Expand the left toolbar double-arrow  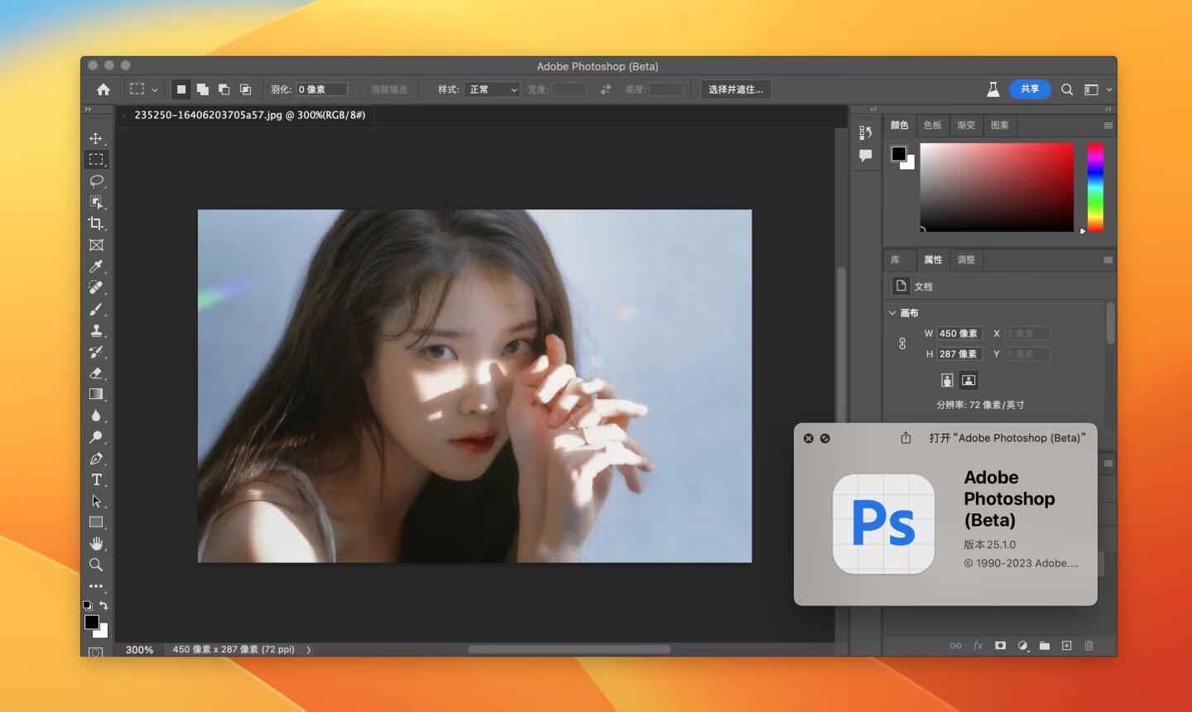(x=88, y=109)
